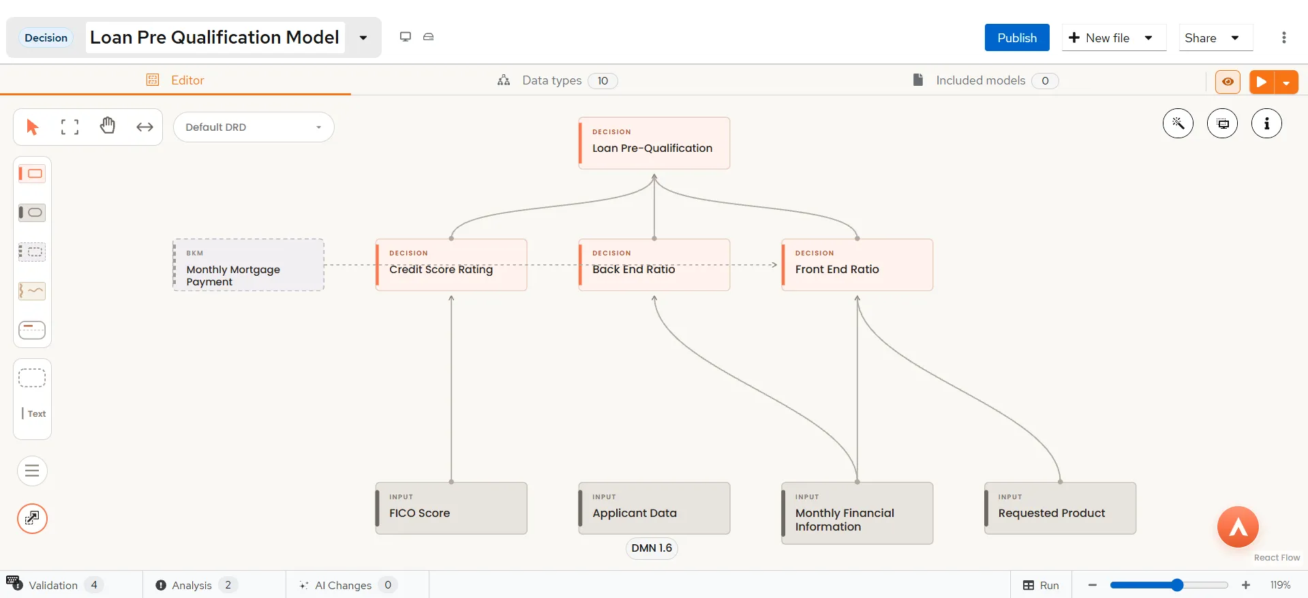Add a Group node from palette
The image size is (1308, 598).
click(x=32, y=378)
